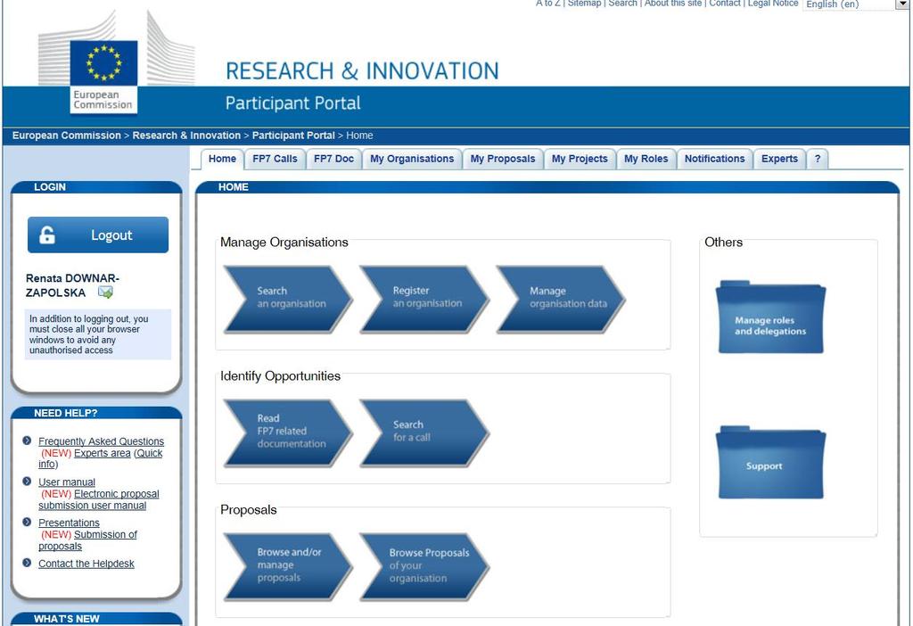The height and width of the screenshot is (626, 913).
Task: Select the My Roles tab
Action: tap(646, 159)
